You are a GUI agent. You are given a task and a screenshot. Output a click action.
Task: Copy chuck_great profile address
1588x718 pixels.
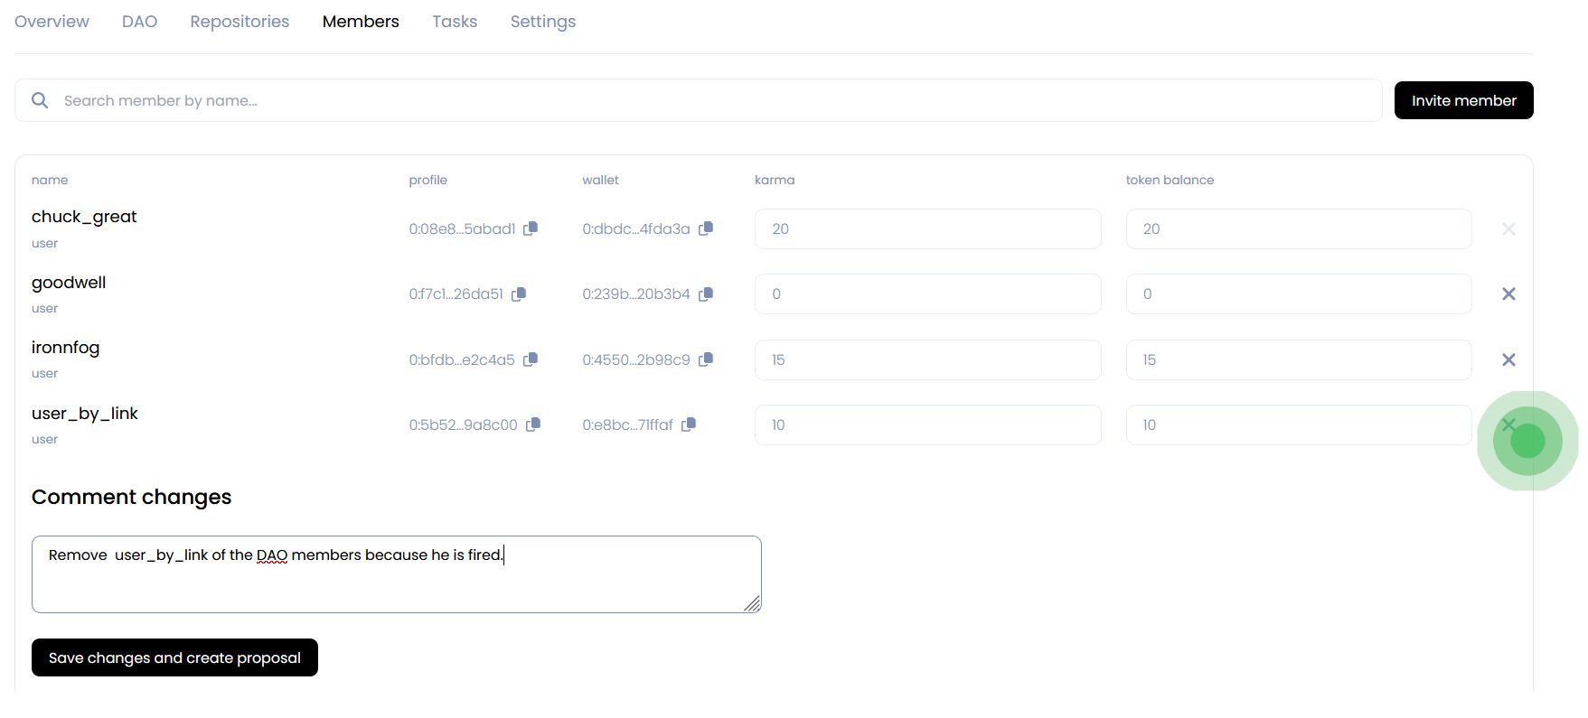tap(531, 228)
